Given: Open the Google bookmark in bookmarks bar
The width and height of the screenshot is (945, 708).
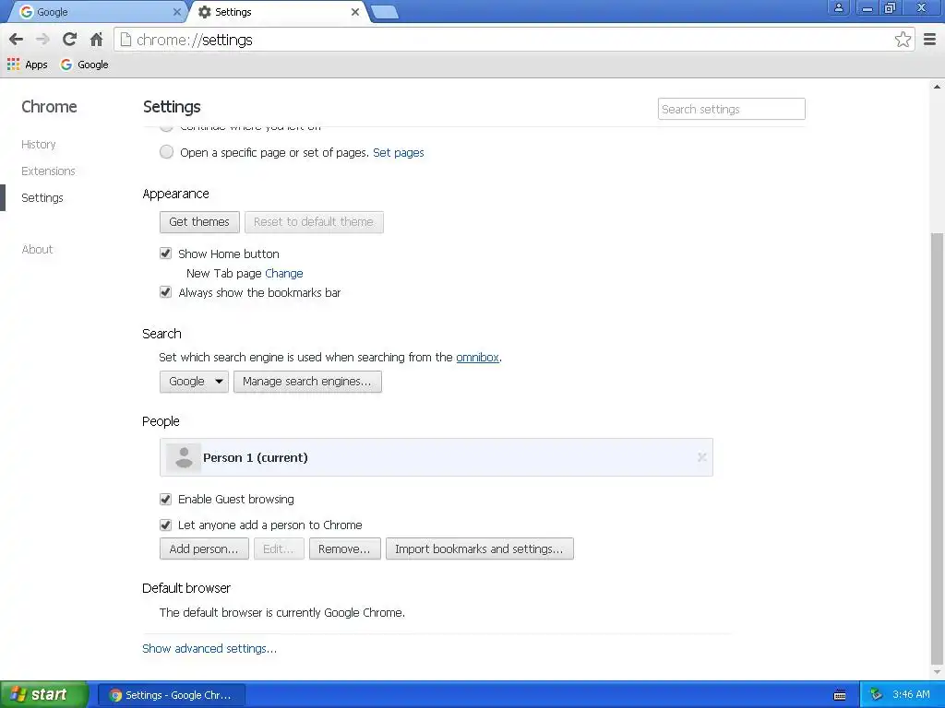Looking at the screenshot, I should pos(84,65).
